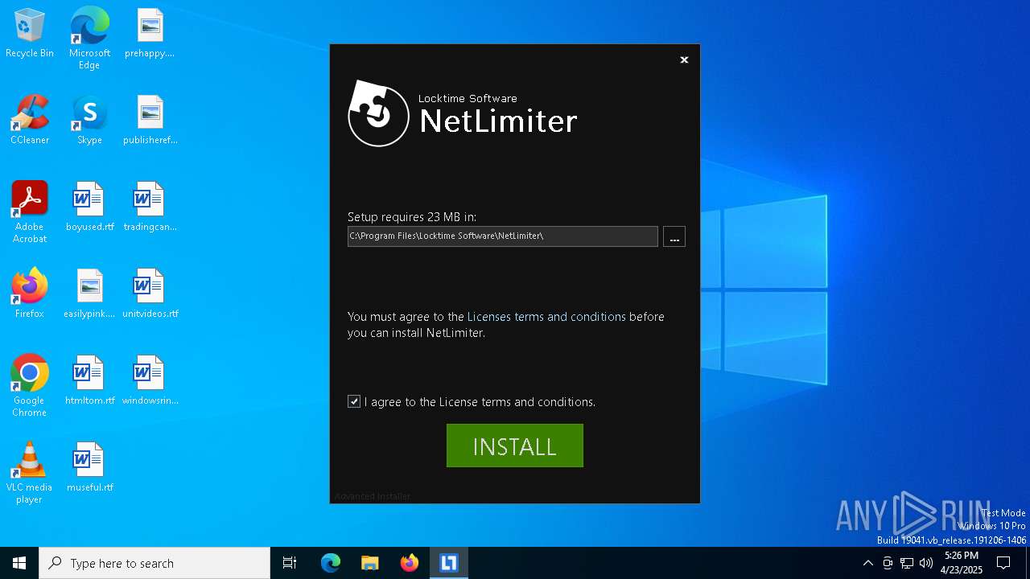Click the installation path input field
Viewport: 1030px width, 579px height.
point(503,236)
